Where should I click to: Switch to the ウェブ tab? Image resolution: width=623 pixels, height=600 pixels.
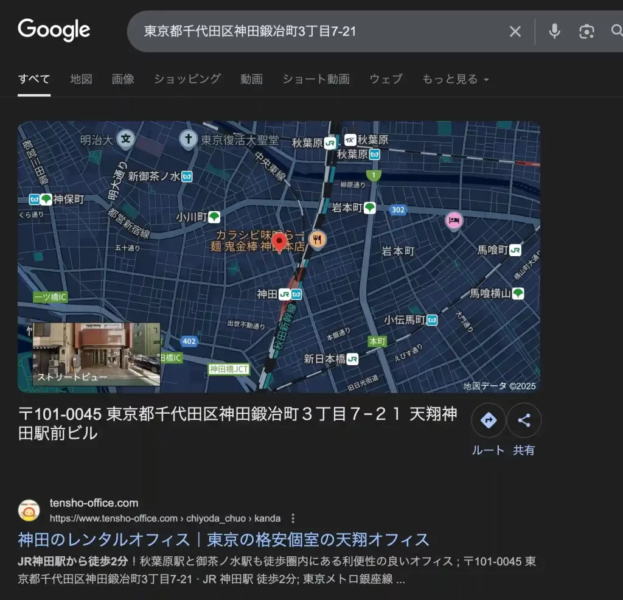[386, 79]
